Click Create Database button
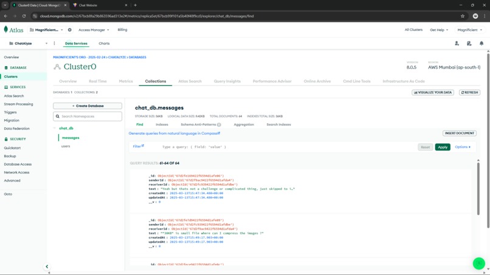Screen dimensions: 490x275 (x=88, y=106)
